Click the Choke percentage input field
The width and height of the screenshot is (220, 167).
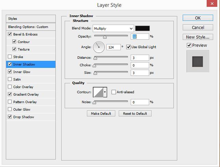click(x=140, y=65)
